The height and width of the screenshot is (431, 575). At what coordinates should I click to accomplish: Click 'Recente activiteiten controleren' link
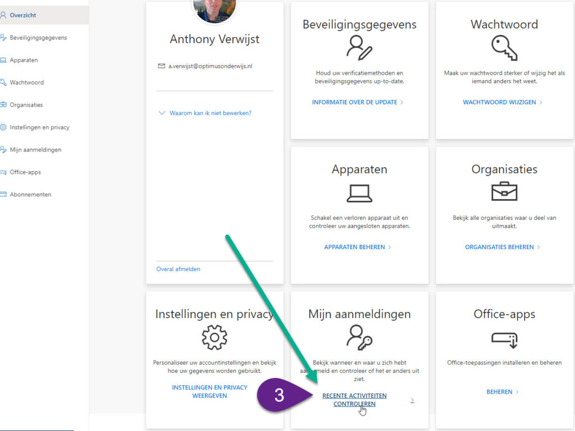[x=354, y=400]
